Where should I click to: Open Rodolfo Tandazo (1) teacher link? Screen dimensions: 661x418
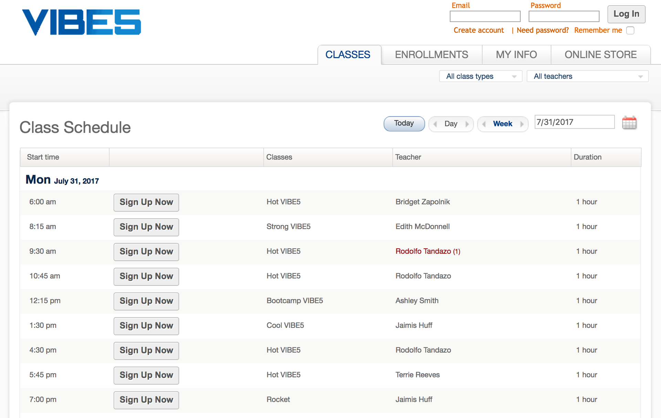click(x=428, y=251)
